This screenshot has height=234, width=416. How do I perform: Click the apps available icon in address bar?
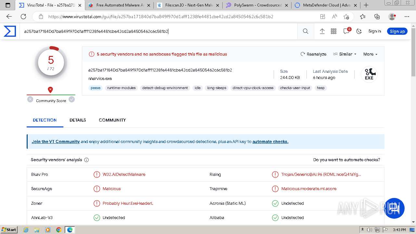[323, 17]
